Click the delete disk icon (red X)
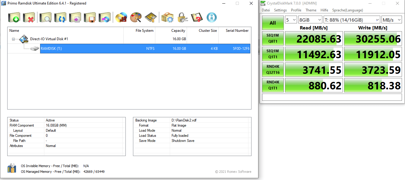 29,18
